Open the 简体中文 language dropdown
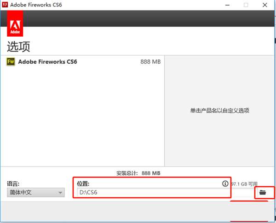Screen dimensions: 276x223 [x=36, y=192]
